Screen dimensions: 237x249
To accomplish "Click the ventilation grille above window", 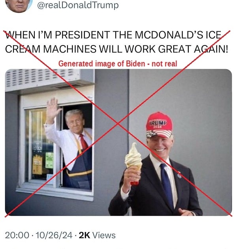I will click(x=42, y=77).
